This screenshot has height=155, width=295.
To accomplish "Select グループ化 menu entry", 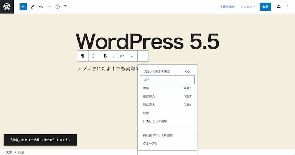I will coord(167,143).
